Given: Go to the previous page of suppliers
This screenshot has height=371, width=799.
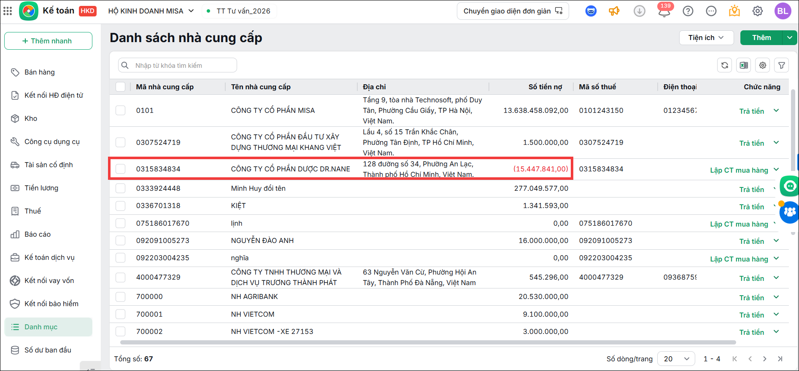Looking at the screenshot, I should pyautogui.click(x=750, y=359).
